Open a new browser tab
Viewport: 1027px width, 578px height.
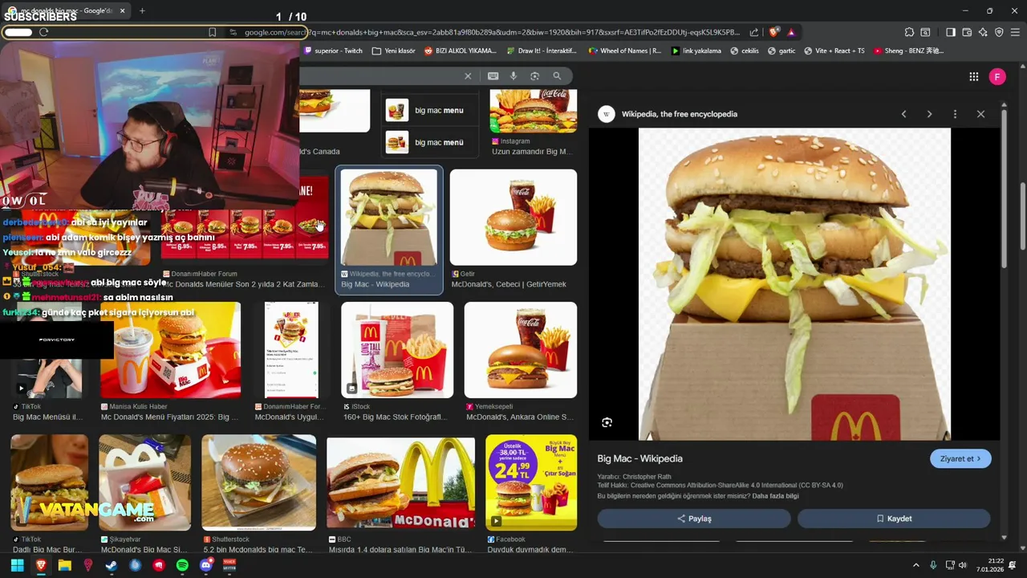coord(142,10)
